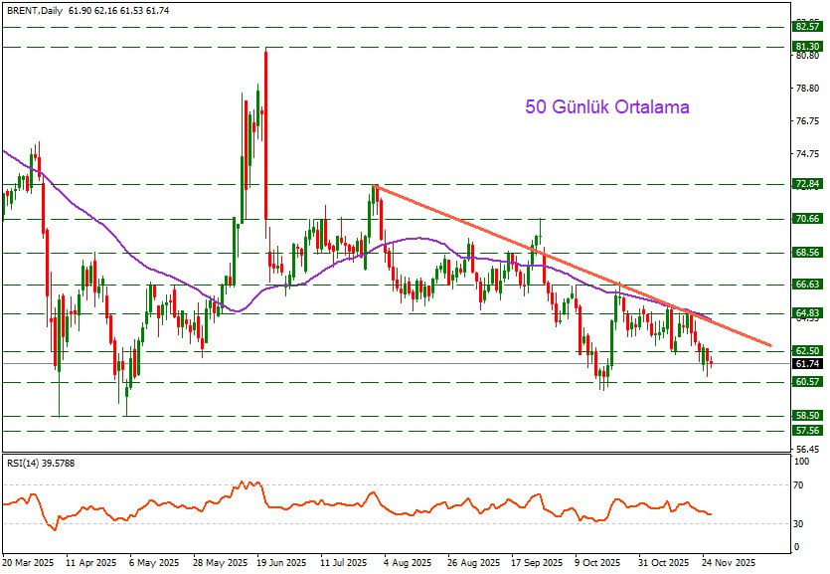
Task: Select the 64.83 price level label
Action: pos(807,313)
